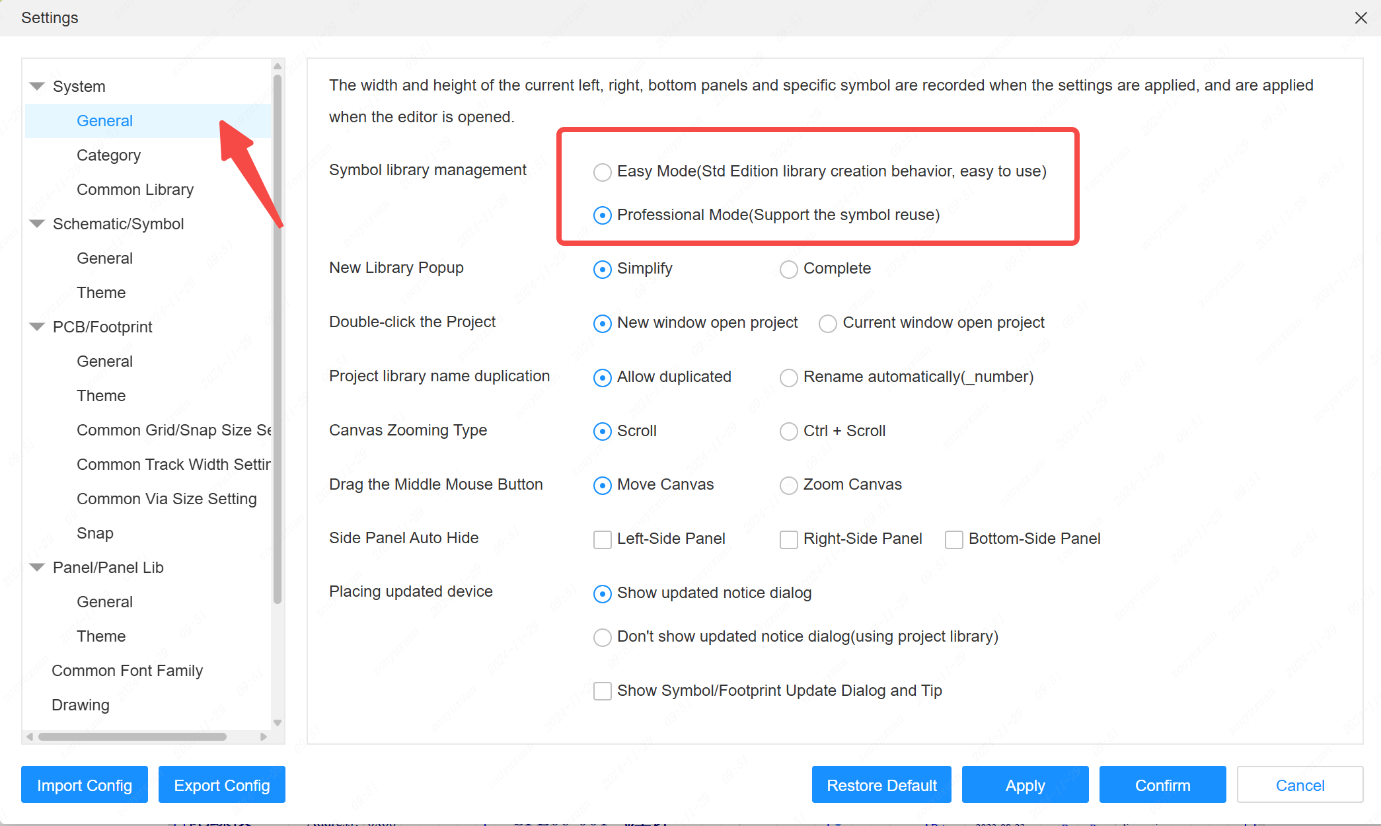Select Current window open project option
The height and width of the screenshot is (826, 1381).
pos(827,323)
